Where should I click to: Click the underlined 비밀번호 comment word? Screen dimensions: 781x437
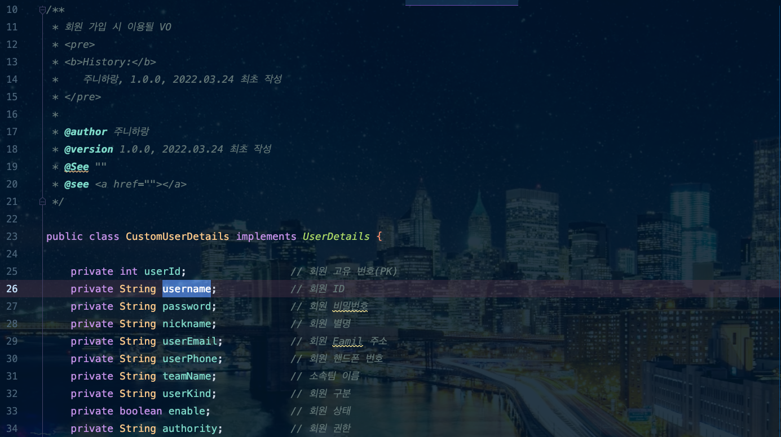pyautogui.click(x=351, y=306)
